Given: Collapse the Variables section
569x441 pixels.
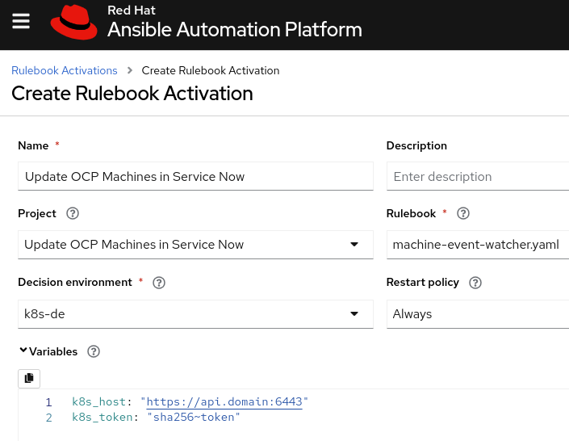Looking at the screenshot, I should [x=23, y=351].
